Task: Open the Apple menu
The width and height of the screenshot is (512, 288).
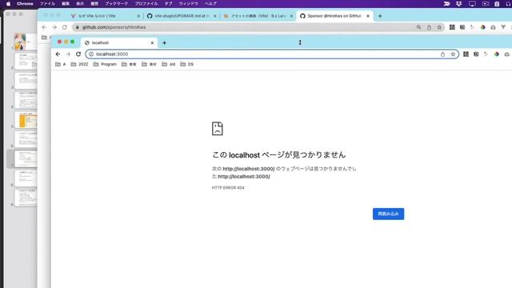Action: pos(9,3)
